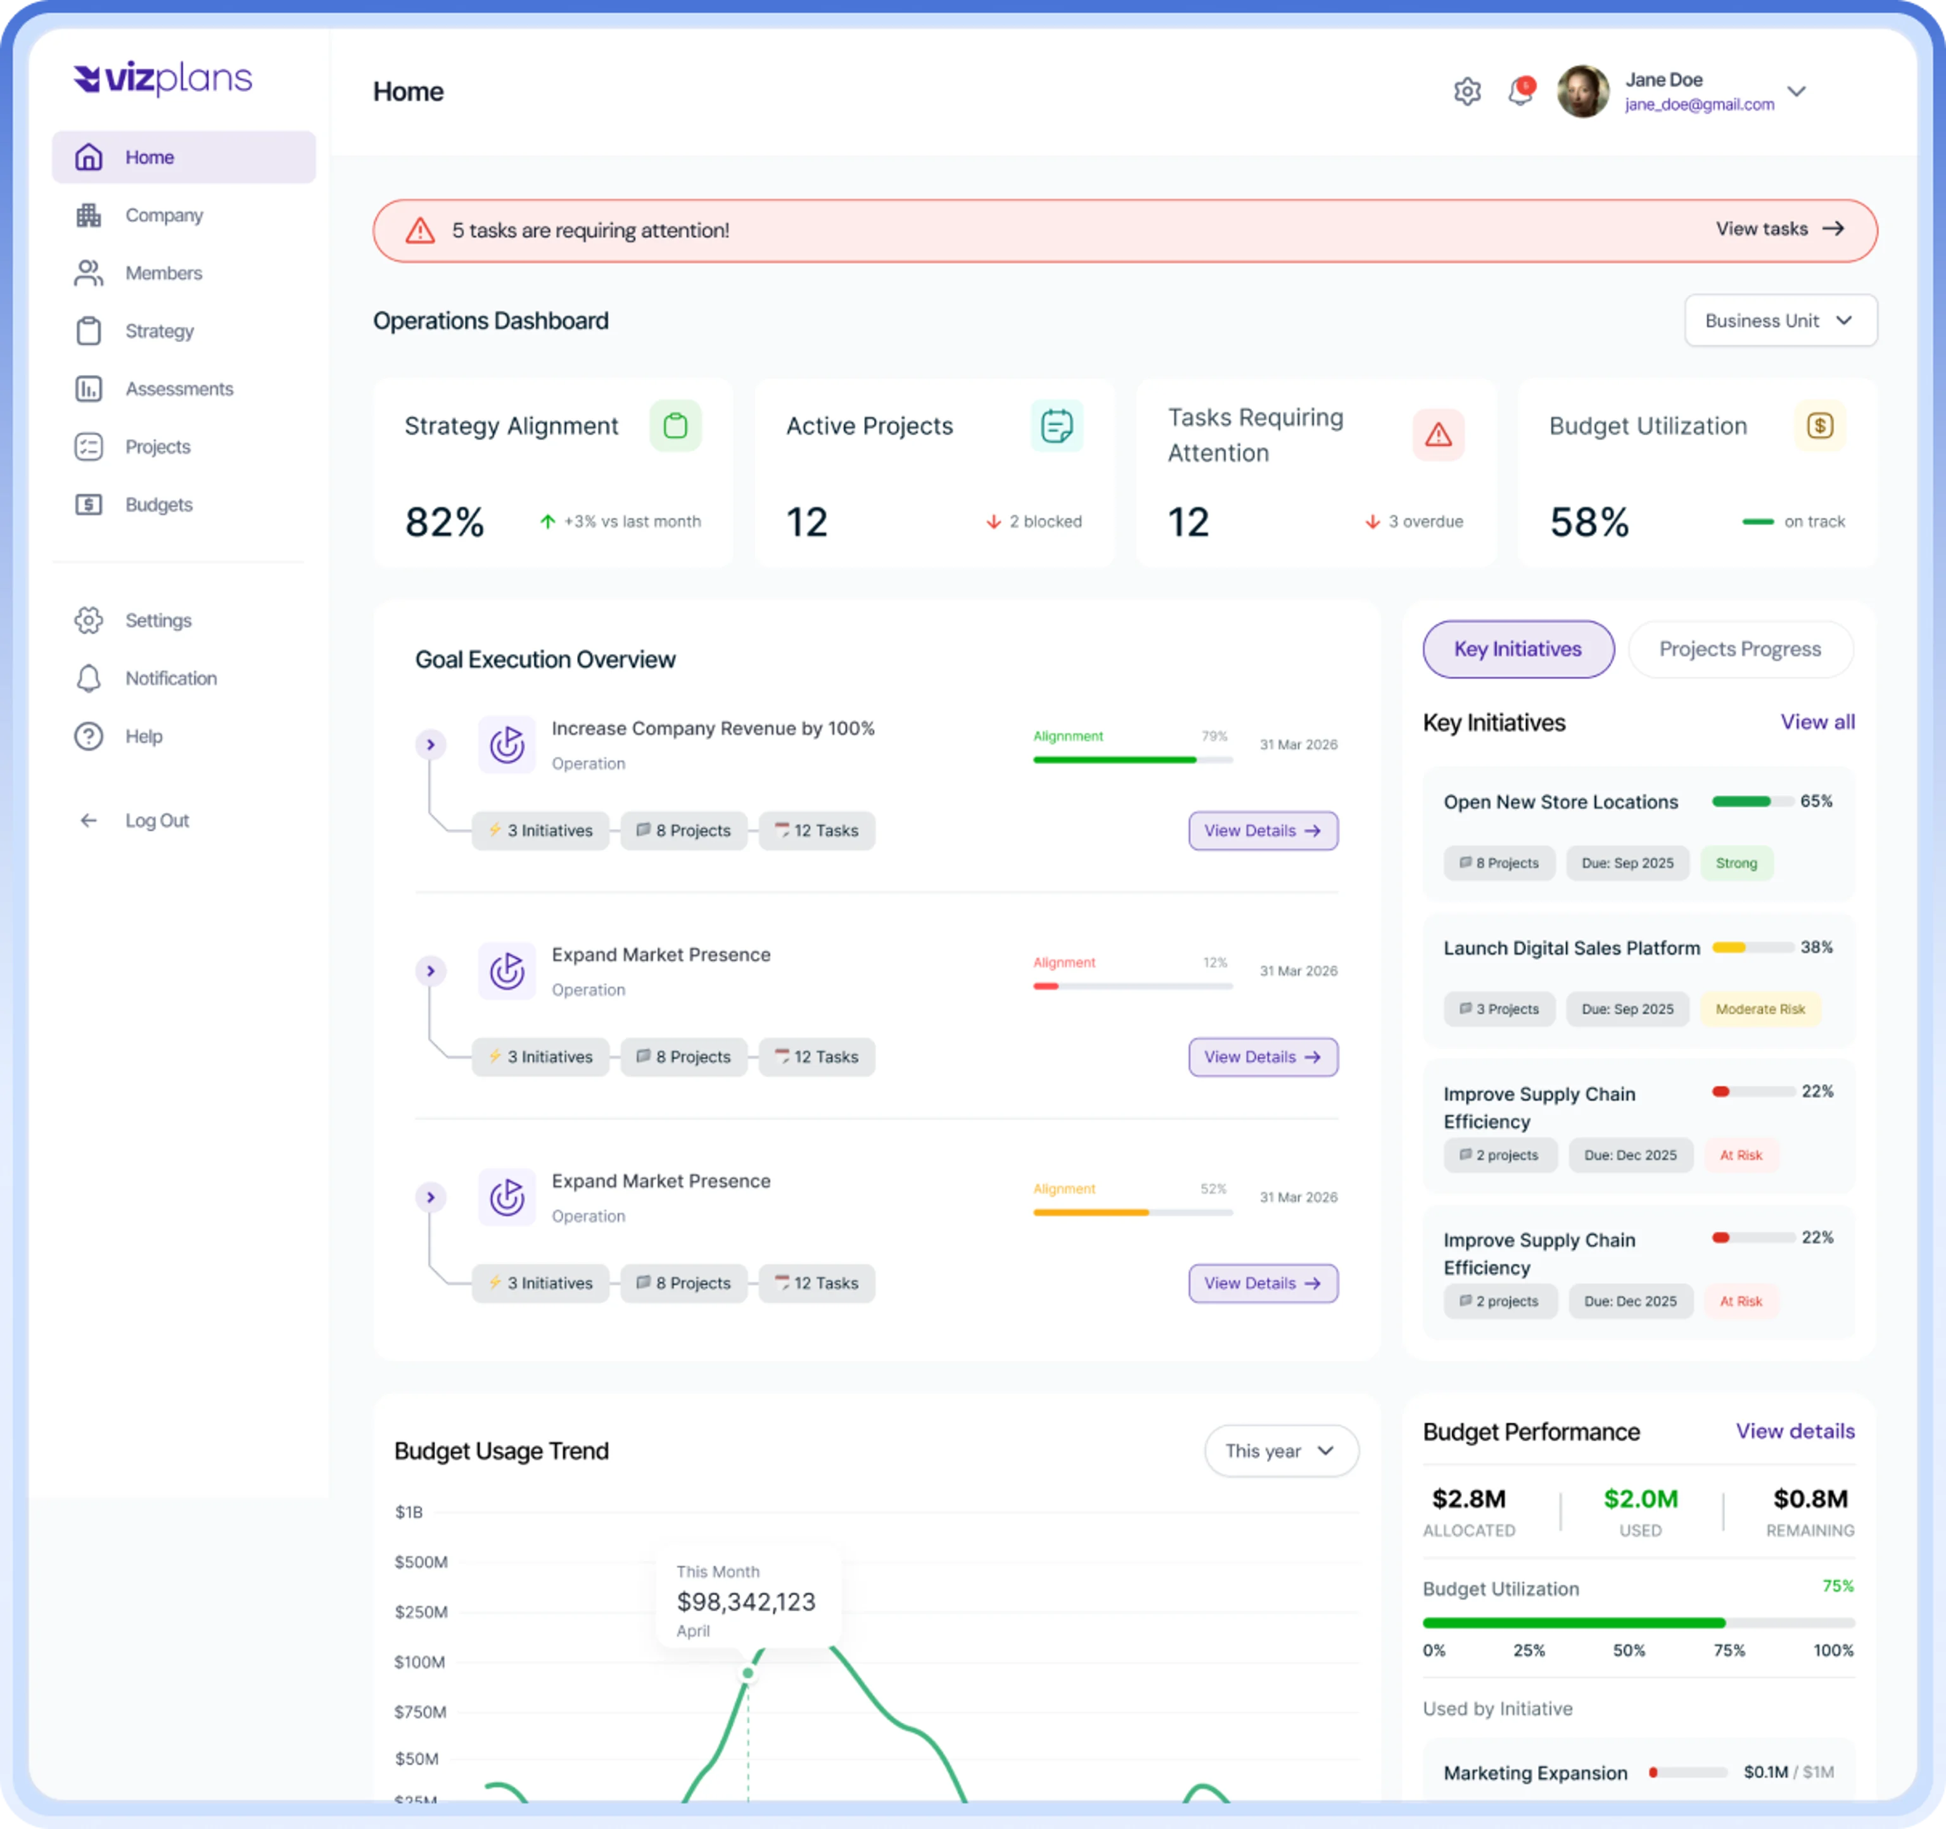The image size is (1946, 1829).
Task: Expand the Jane Doe account menu chevron
Action: click(x=1797, y=91)
